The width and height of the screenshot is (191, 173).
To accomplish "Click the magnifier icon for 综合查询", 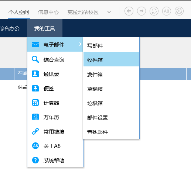I will tap(35, 59).
